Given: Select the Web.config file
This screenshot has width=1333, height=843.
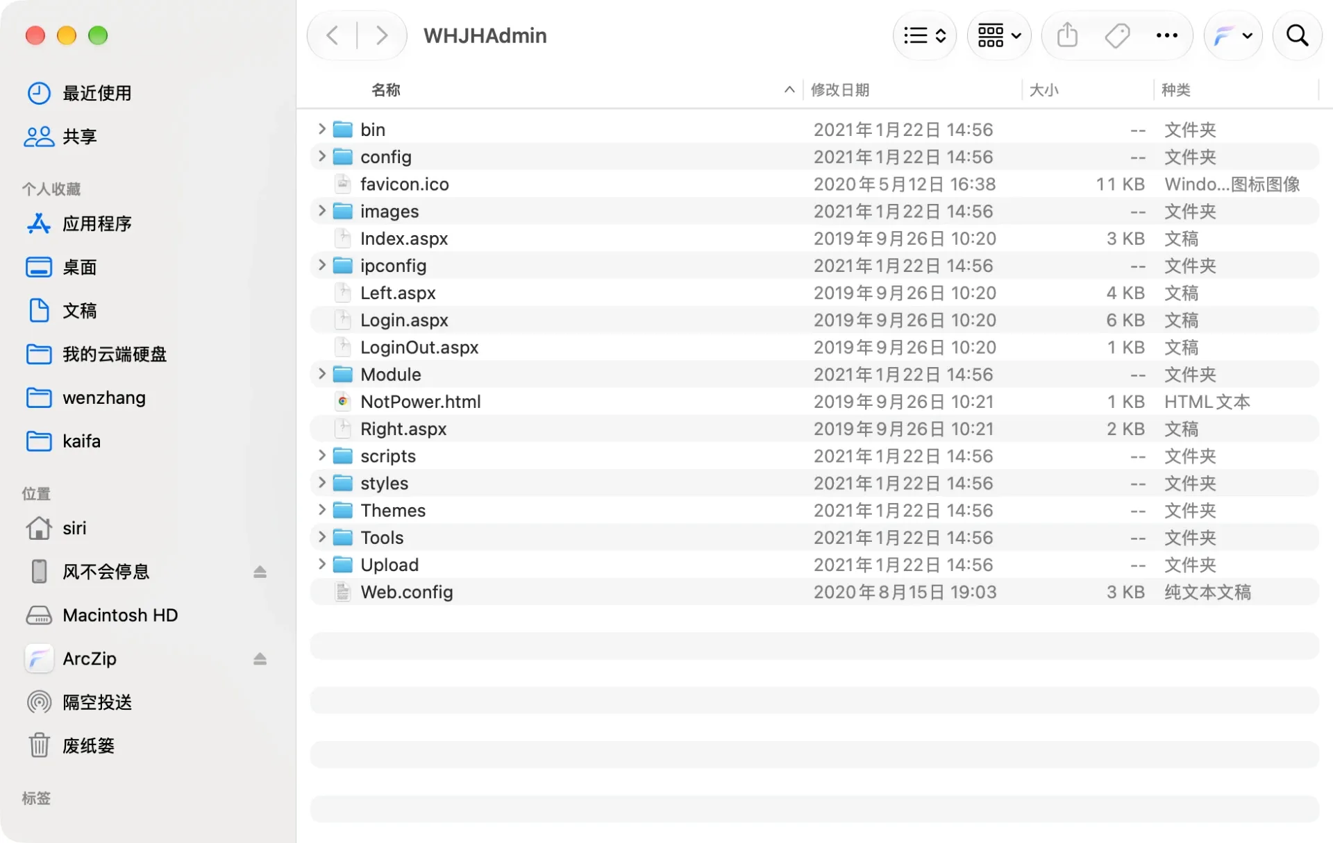Looking at the screenshot, I should point(814,592).
